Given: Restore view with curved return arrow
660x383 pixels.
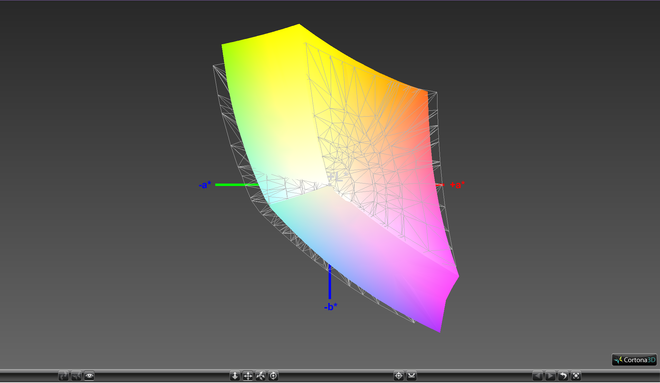Looking at the screenshot, I should [x=563, y=376].
